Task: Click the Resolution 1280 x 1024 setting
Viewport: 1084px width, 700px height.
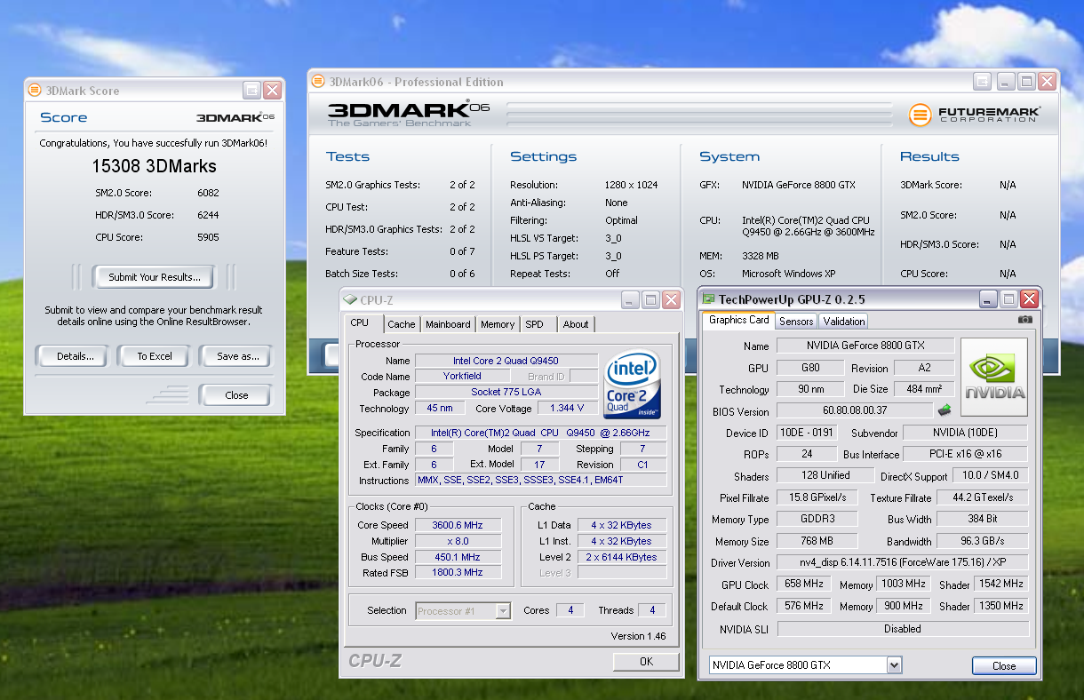Action: (x=631, y=185)
